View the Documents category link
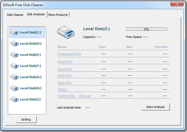The image size is (187, 132). [65, 69]
